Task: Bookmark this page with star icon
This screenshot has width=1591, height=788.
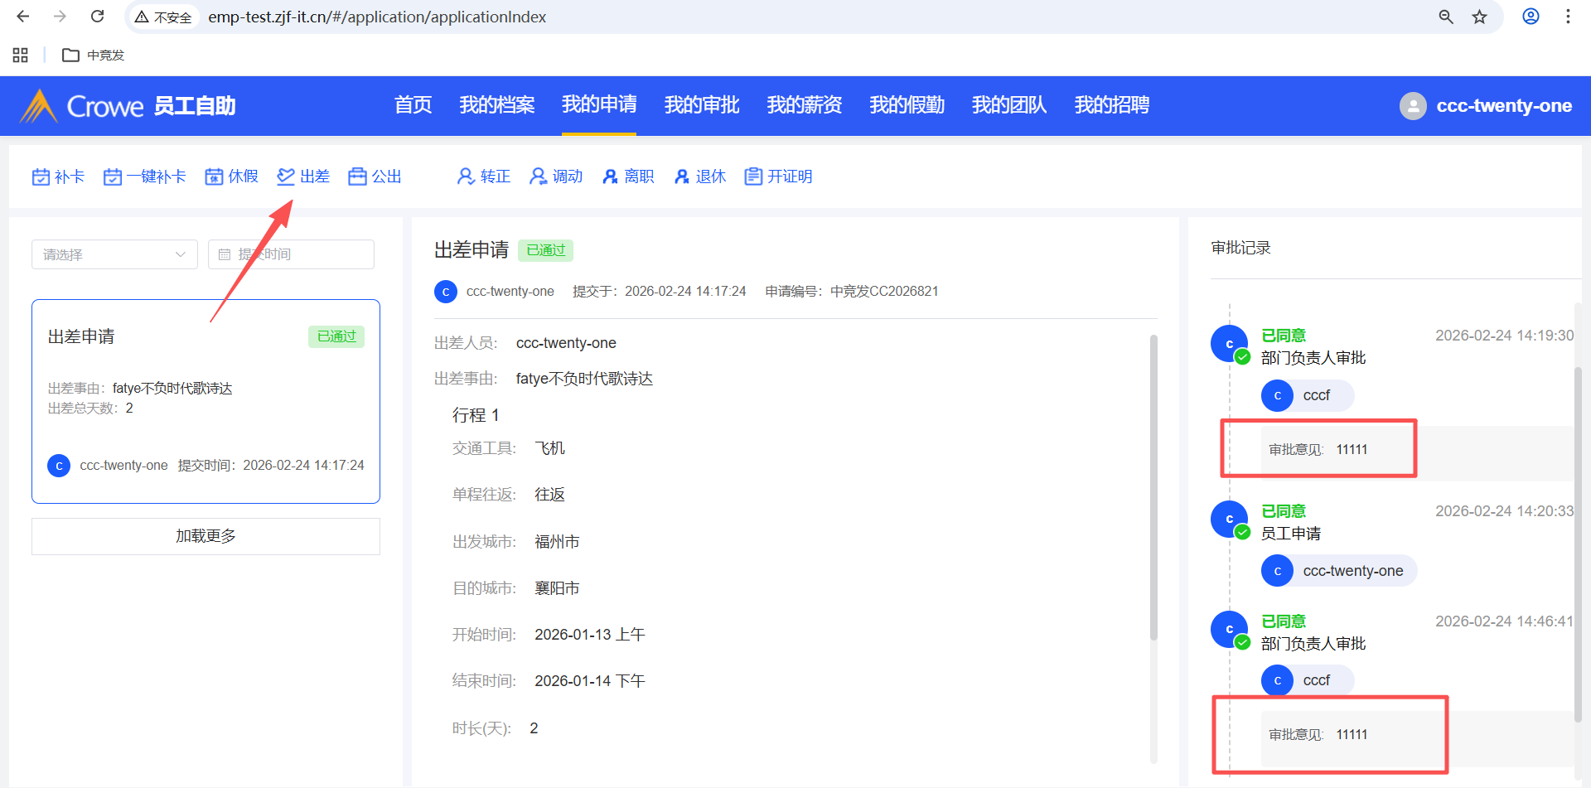Action: tap(1479, 17)
